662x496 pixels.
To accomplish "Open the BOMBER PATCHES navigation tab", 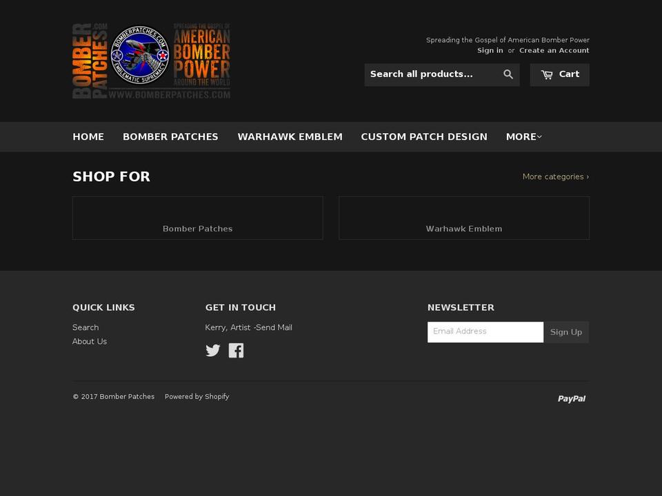I will click(x=170, y=136).
